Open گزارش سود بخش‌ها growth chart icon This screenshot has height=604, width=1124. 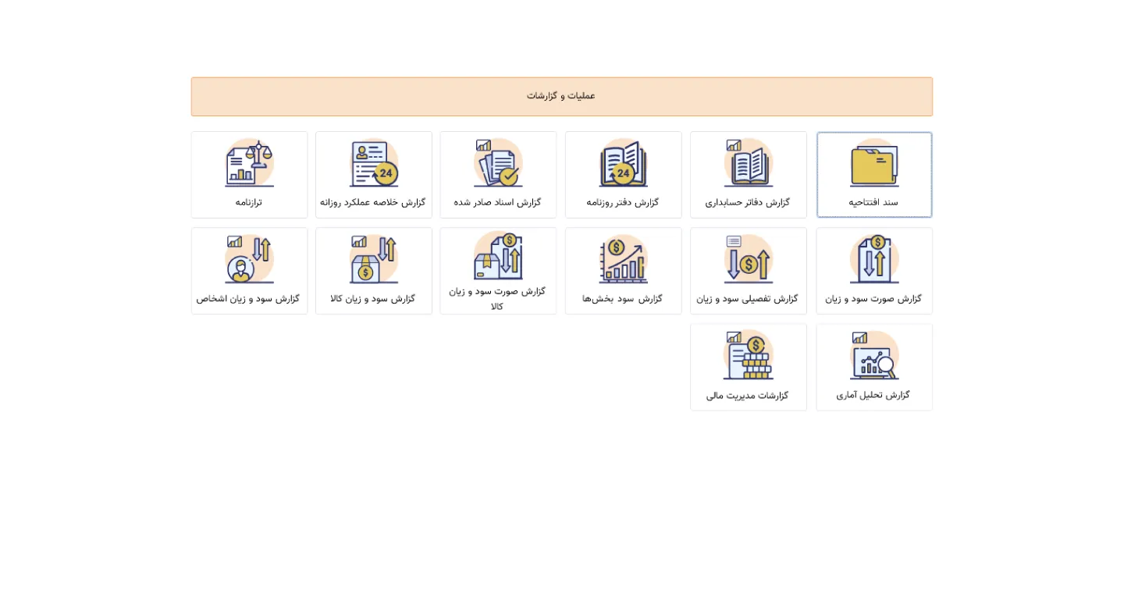click(623, 260)
